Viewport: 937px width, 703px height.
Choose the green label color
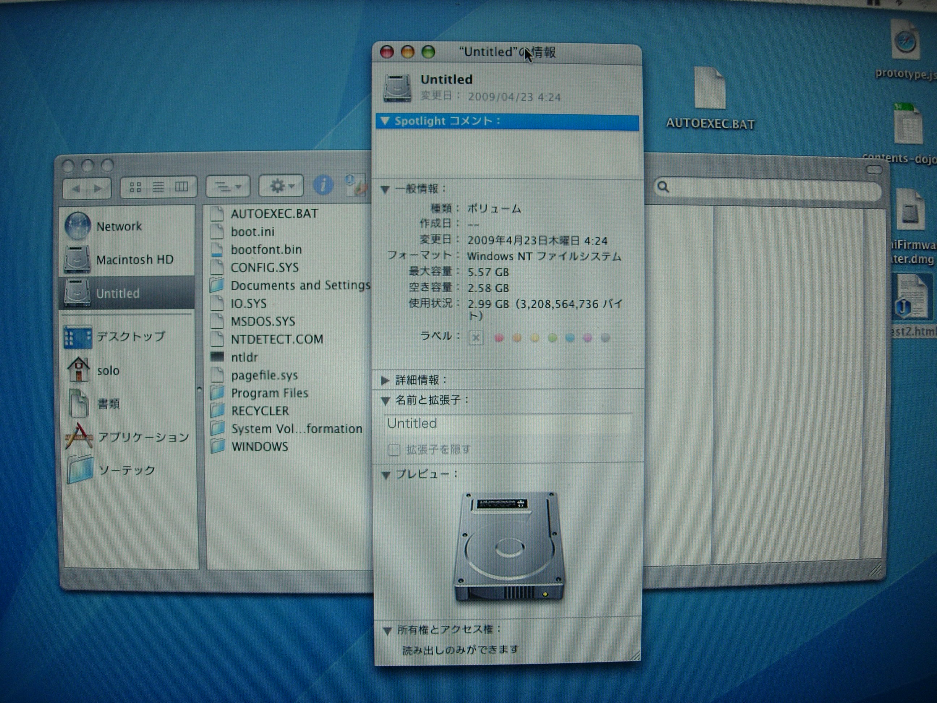[552, 338]
